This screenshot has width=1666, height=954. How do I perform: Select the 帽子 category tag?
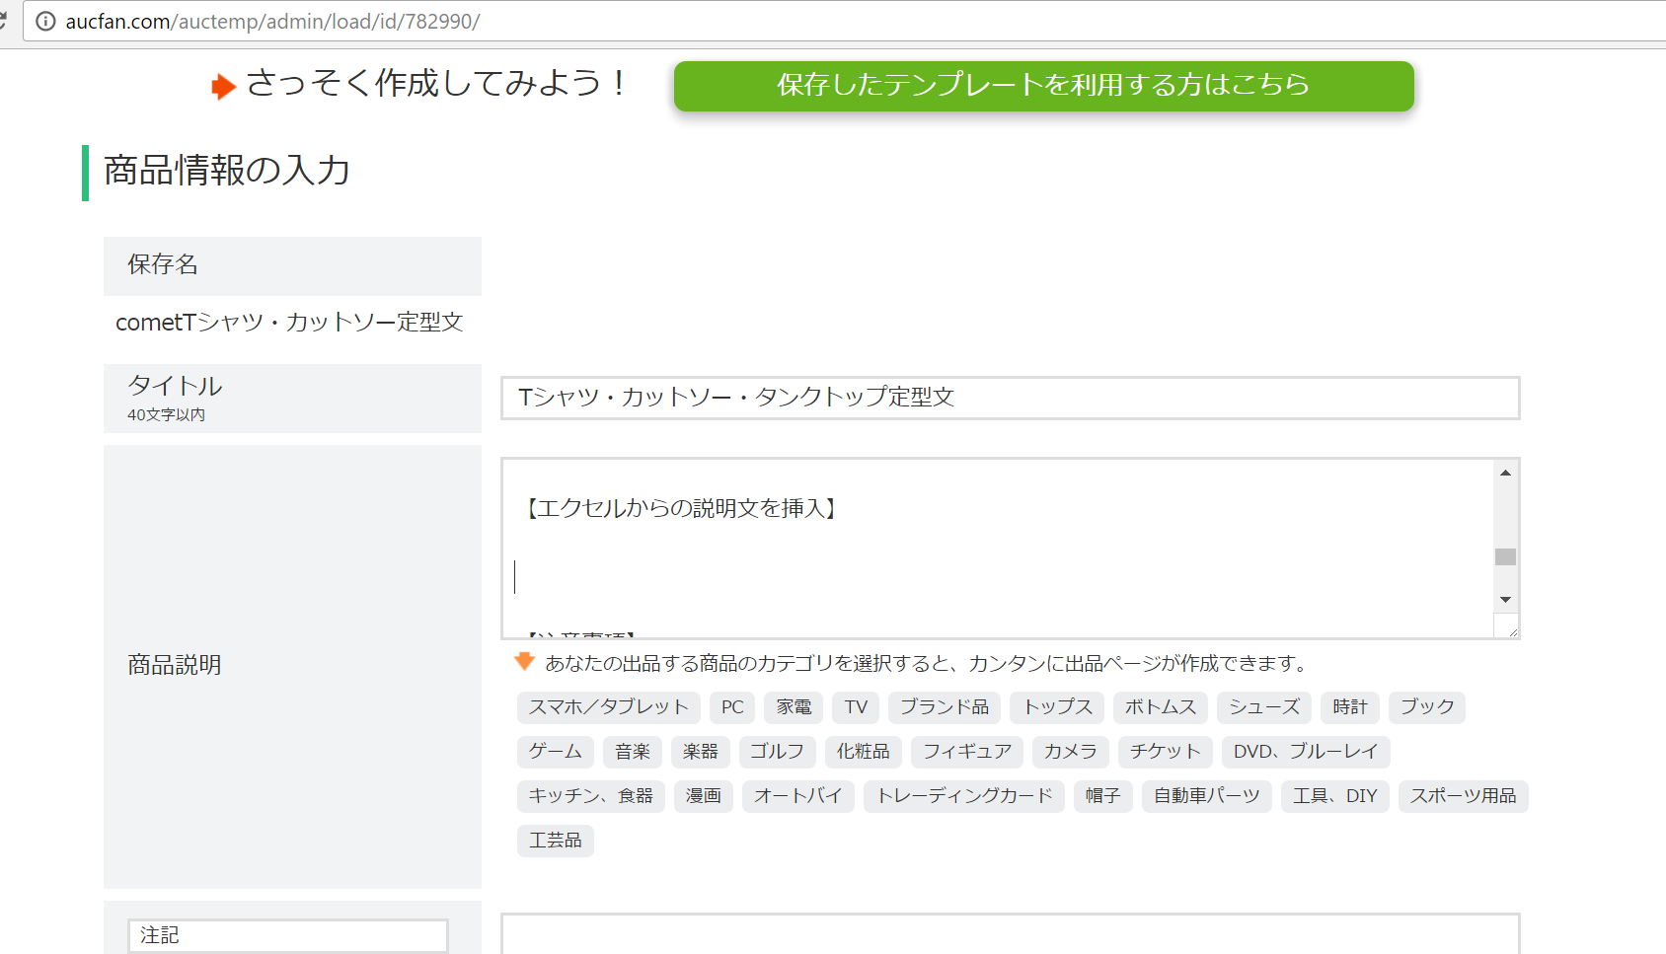(1103, 796)
